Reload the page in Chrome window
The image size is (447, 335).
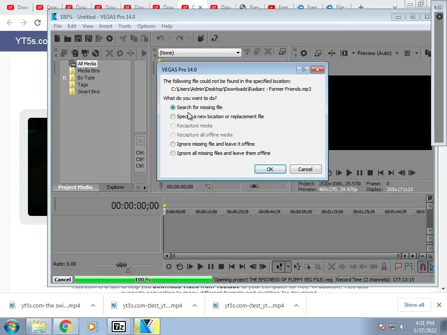click(x=38, y=23)
